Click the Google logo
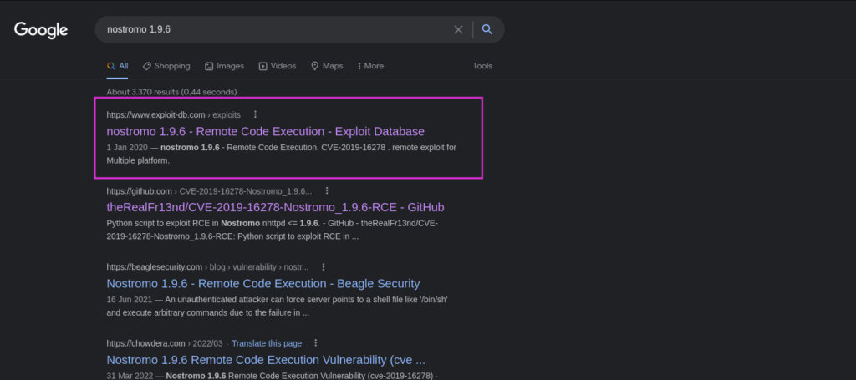856x380 pixels. tap(40, 30)
